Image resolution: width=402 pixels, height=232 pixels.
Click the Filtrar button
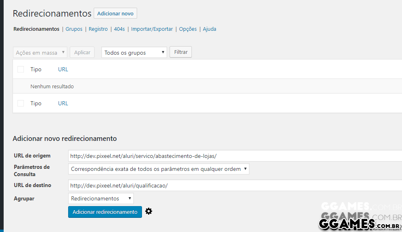tap(181, 52)
